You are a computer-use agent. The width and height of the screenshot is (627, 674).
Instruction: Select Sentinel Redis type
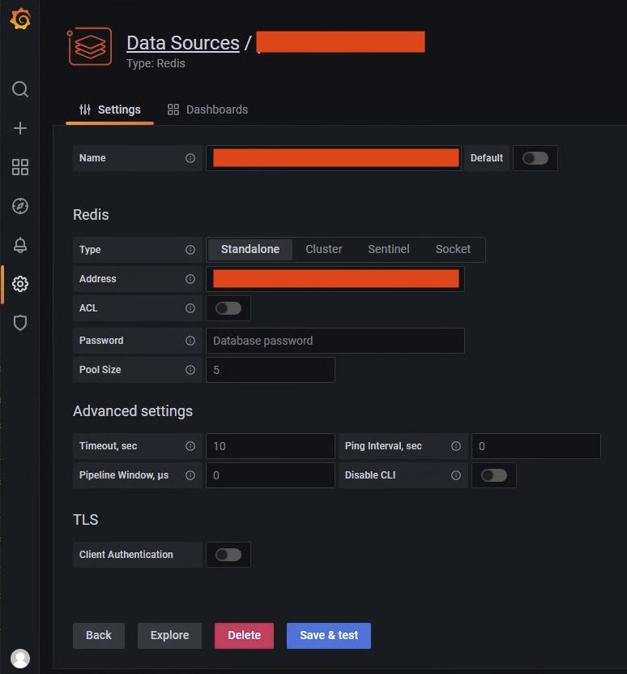pyautogui.click(x=389, y=249)
